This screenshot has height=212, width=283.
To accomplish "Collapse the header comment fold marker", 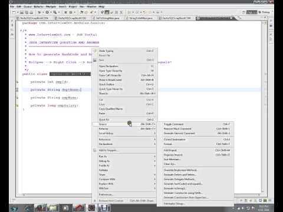I will pos(21,31).
